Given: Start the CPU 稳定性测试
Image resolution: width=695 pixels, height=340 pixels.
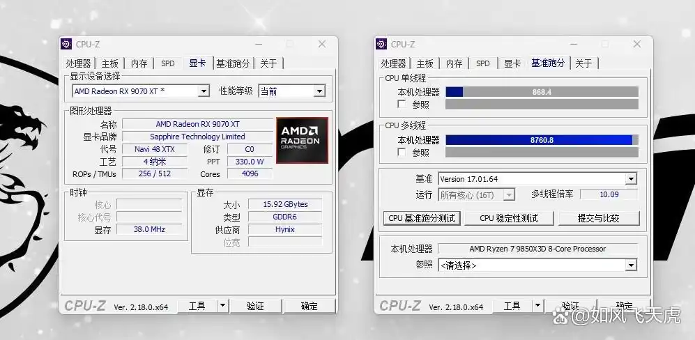Looking at the screenshot, I should click(509, 218).
